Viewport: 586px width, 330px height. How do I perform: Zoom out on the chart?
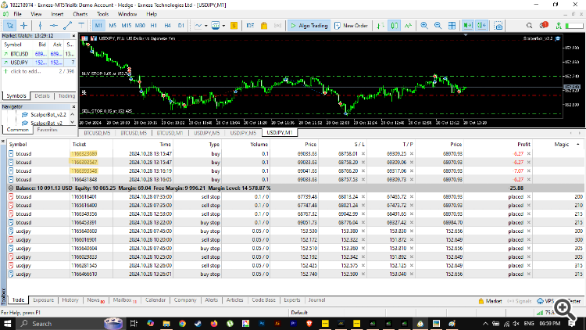[x=438, y=26]
